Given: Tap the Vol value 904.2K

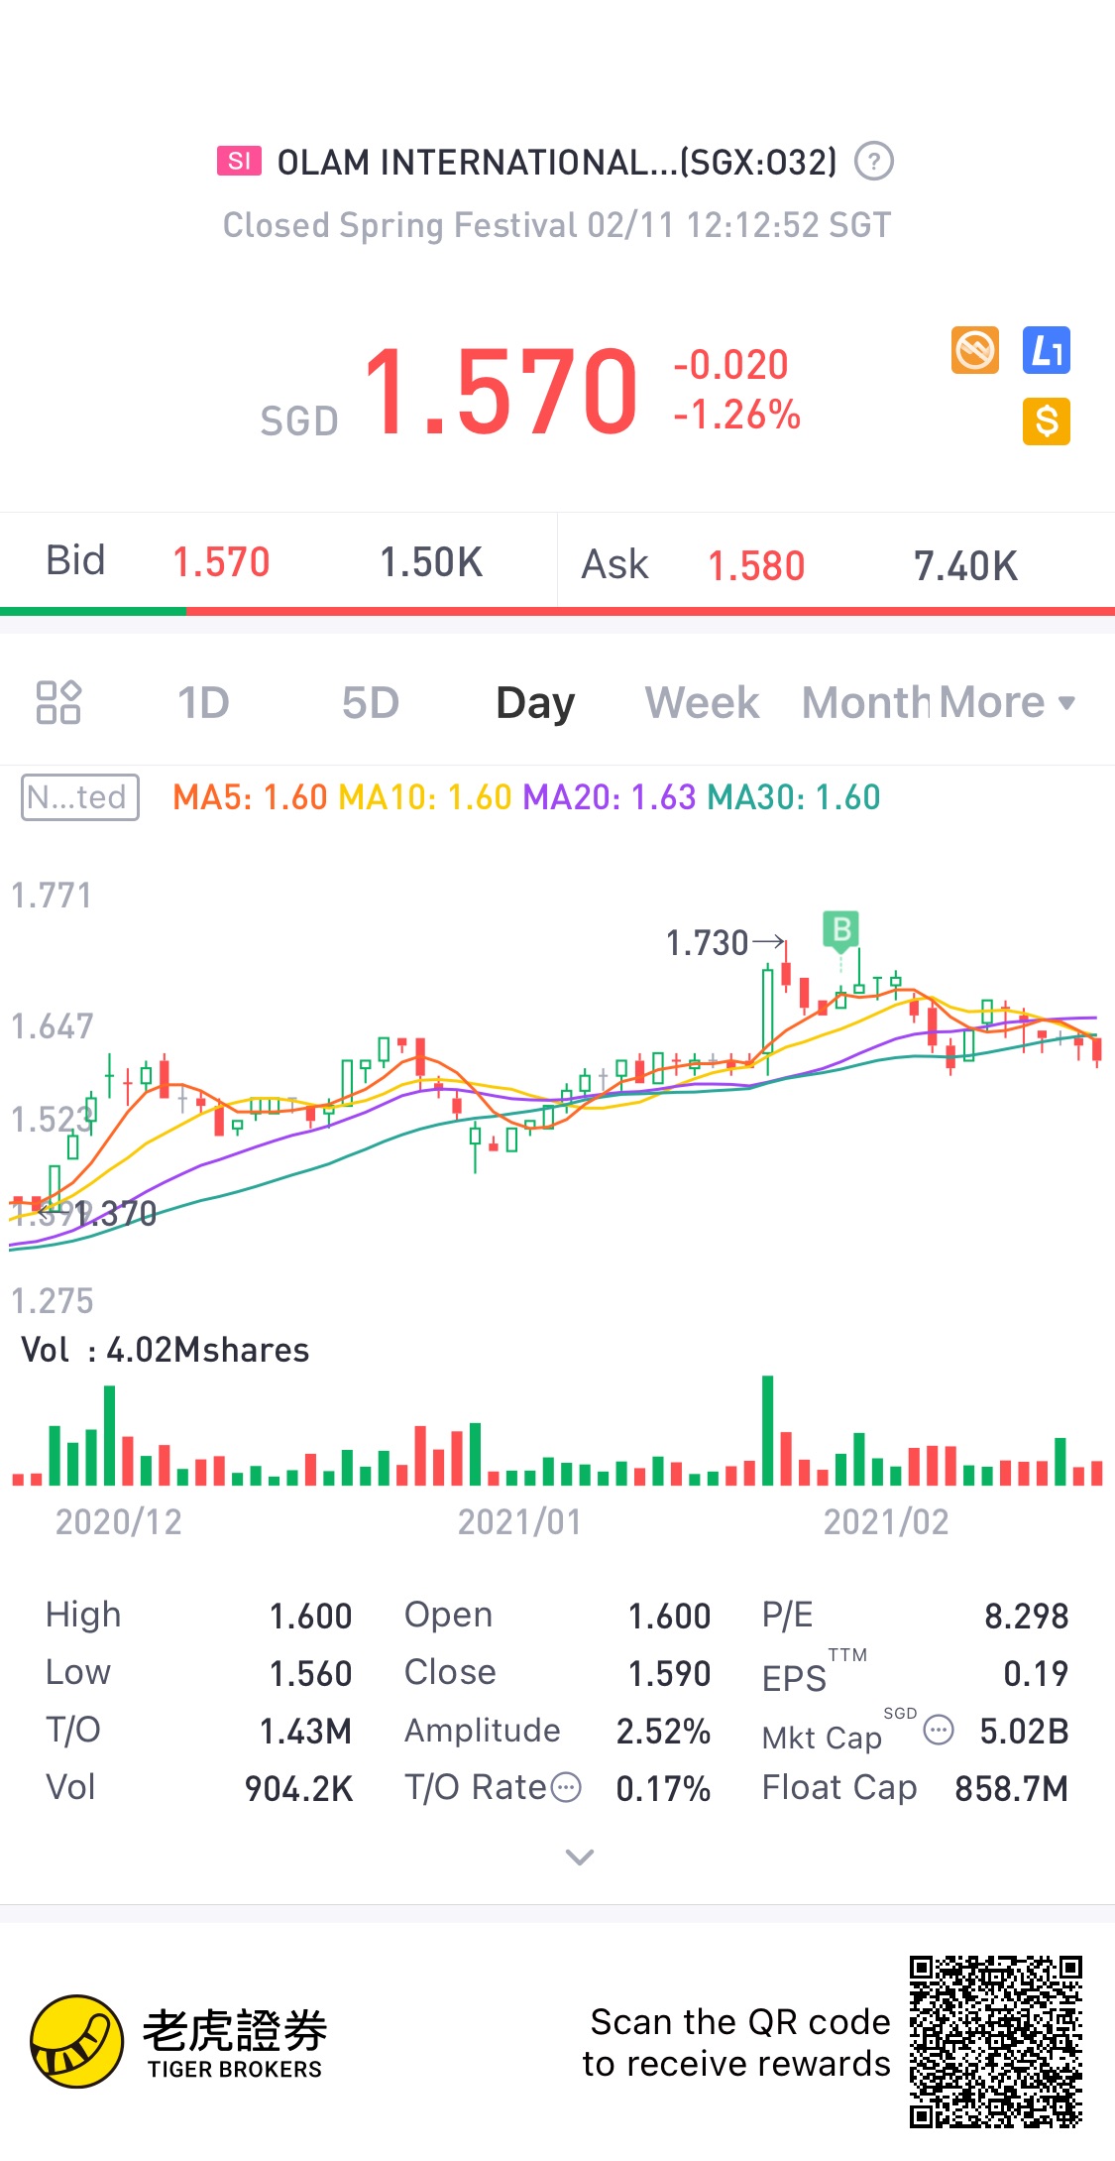Looking at the screenshot, I should coord(298,1788).
